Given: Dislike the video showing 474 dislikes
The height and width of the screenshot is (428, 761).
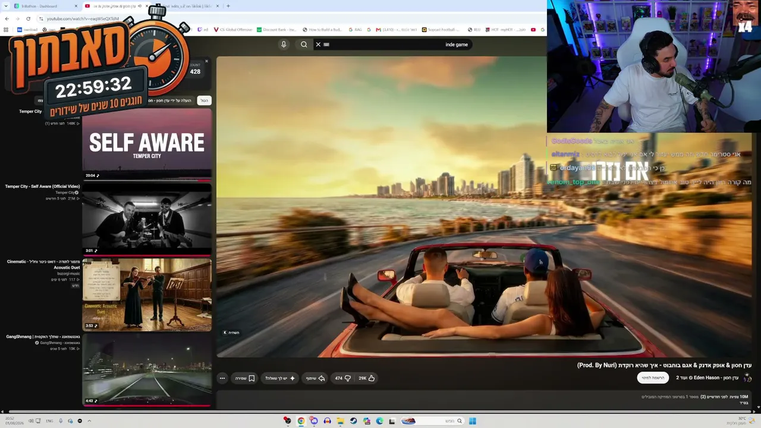Looking at the screenshot, I should 342,378.
